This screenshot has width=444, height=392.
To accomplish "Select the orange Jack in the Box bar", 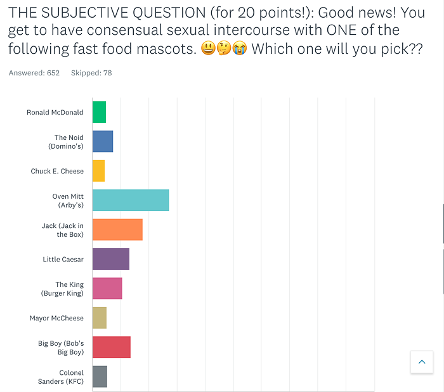I will point(117,229).
